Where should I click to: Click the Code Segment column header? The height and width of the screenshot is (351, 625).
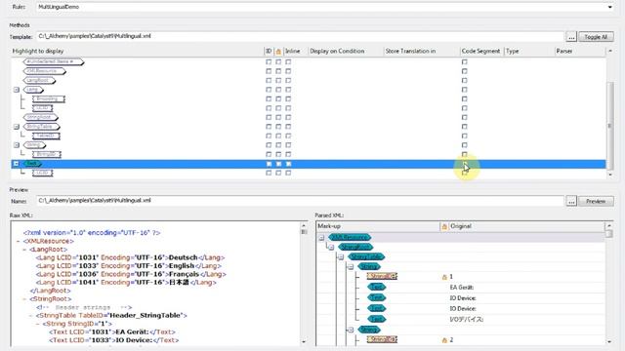(481, 51)
